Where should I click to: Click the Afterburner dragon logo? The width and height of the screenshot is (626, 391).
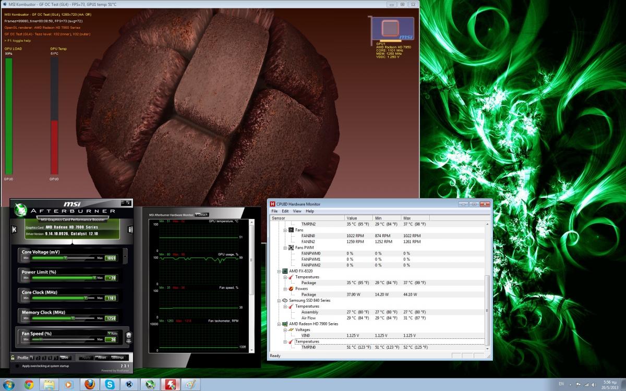[20, 210]
